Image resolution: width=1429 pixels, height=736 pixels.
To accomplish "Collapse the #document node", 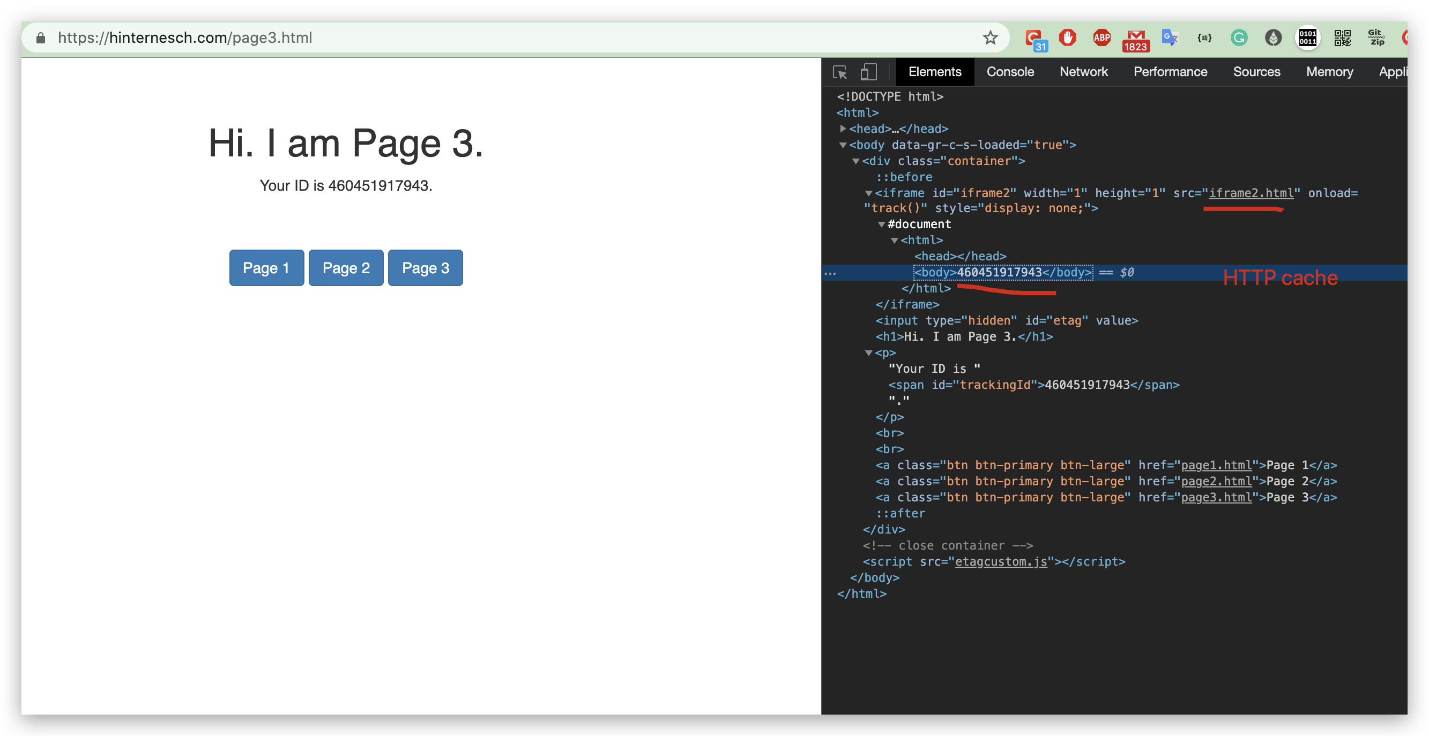I will tap(882, 224).
